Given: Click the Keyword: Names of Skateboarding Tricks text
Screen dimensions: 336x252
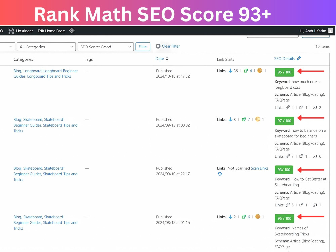Looking at the screenshot, I should click(292, 231).
